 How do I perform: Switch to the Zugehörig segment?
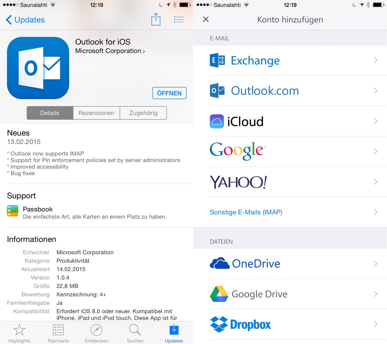pyautogui.click(x=143, y=113)
